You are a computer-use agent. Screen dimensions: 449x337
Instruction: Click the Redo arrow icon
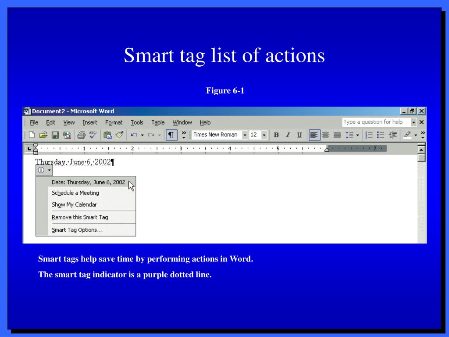151,135
